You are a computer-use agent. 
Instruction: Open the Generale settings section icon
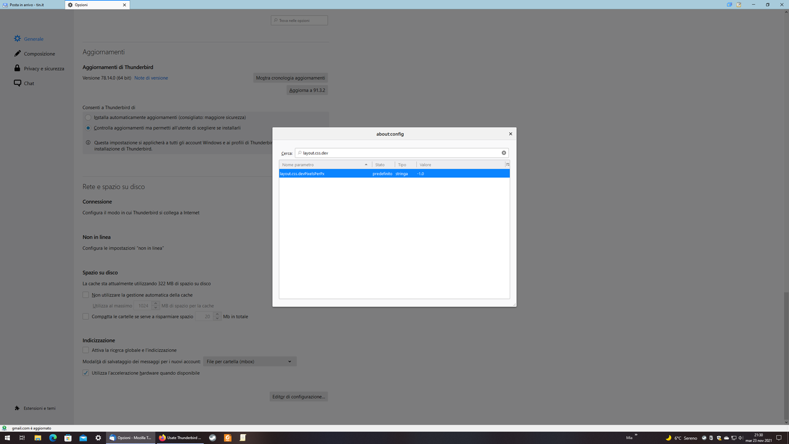pos(17,38)
